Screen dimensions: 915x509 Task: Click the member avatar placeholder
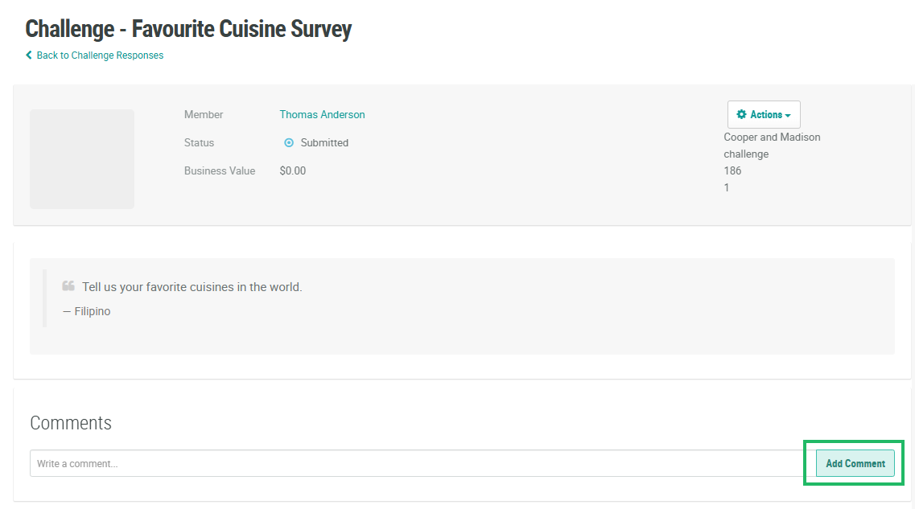click(x=82, y=159)
